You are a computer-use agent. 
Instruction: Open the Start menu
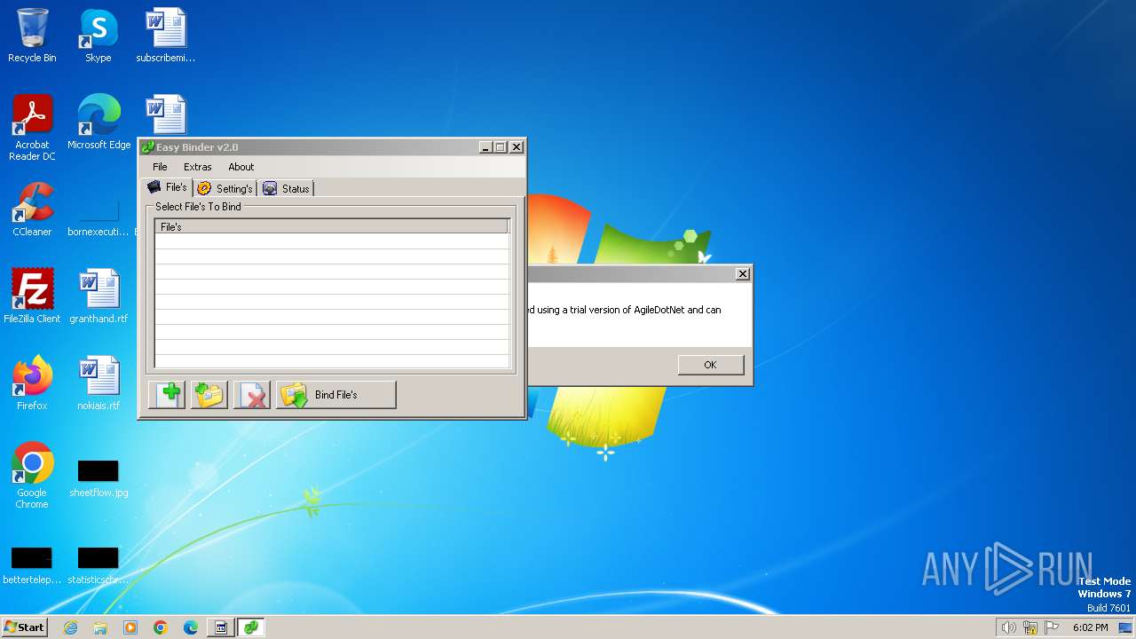(24, 627)
